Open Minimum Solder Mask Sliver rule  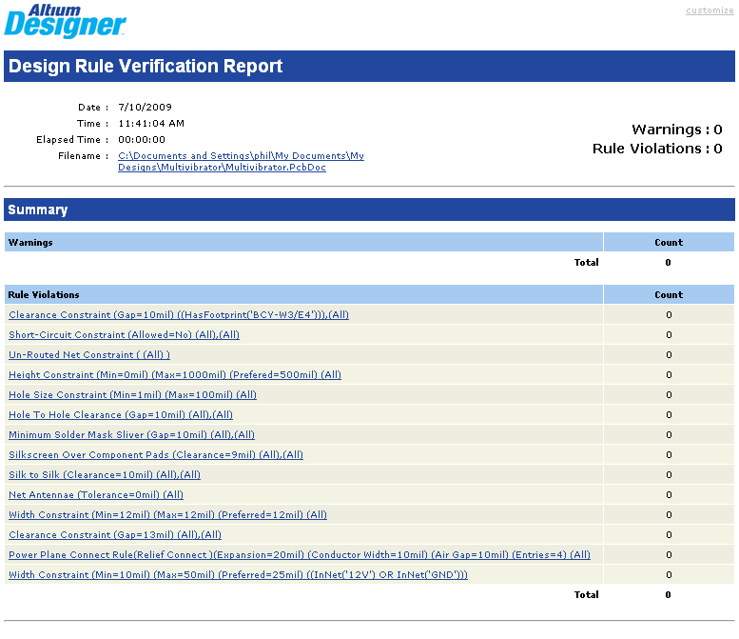131,434
